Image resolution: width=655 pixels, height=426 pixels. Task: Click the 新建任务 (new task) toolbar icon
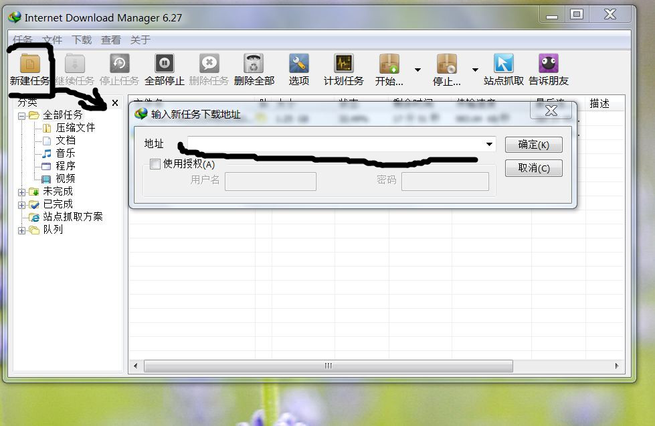[29, 64]
